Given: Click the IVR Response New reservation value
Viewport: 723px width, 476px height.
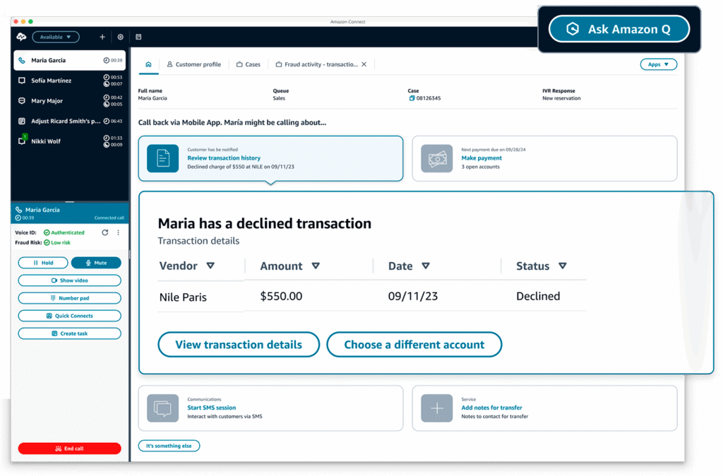Looking at the screenshot, I should click(561, 98).
